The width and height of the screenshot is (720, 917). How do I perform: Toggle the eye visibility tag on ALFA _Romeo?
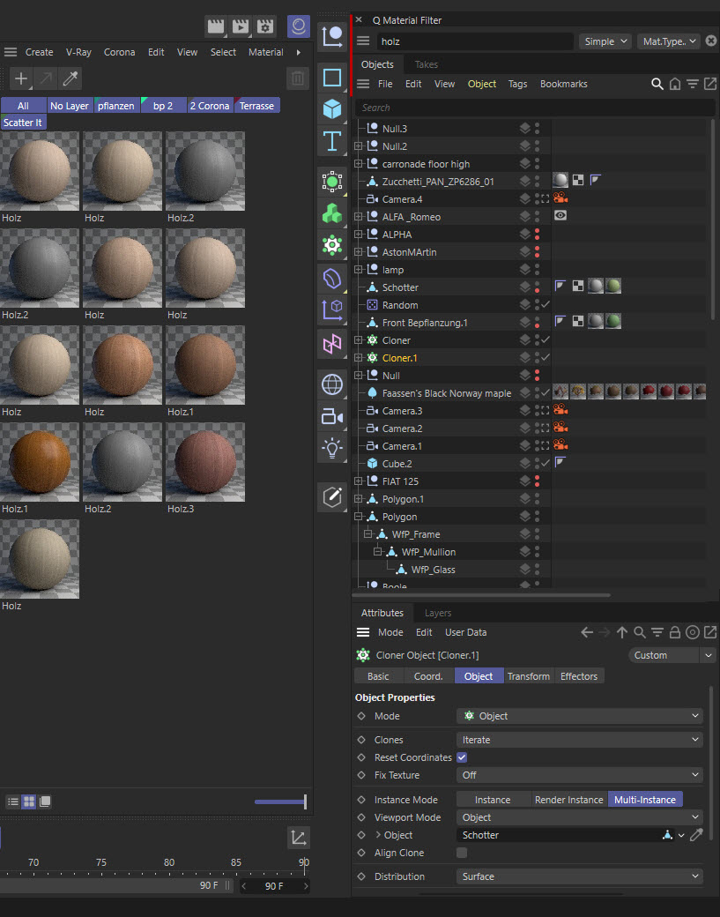[x=560, y=217]
